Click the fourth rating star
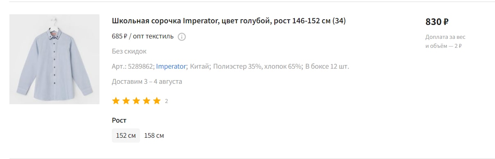495x159 pixels. pos(147,101)
